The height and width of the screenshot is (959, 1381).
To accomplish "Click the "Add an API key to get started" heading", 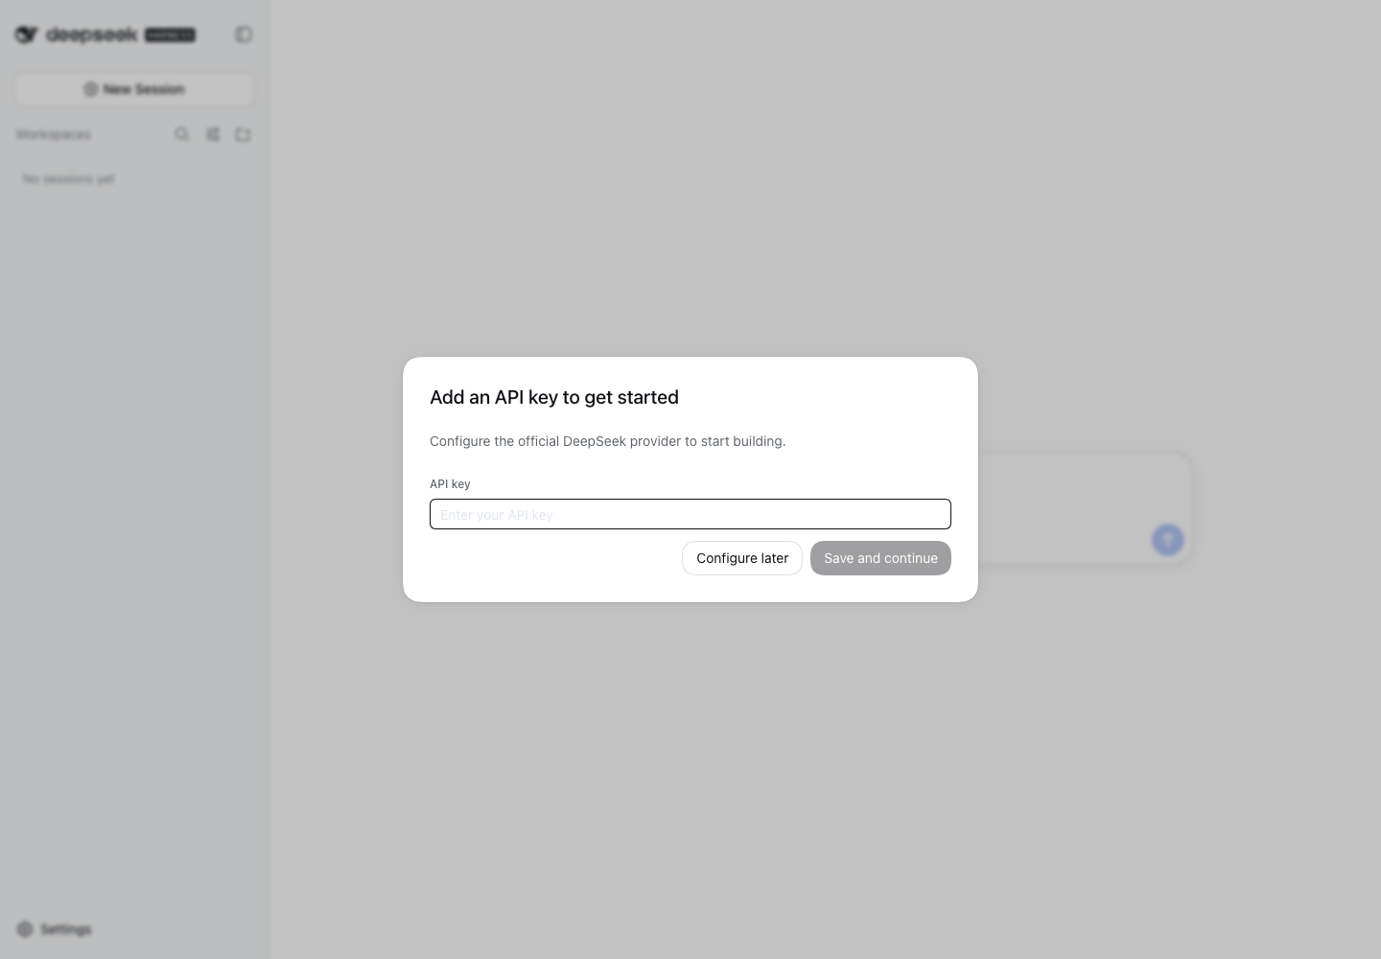I will (554, 397).
